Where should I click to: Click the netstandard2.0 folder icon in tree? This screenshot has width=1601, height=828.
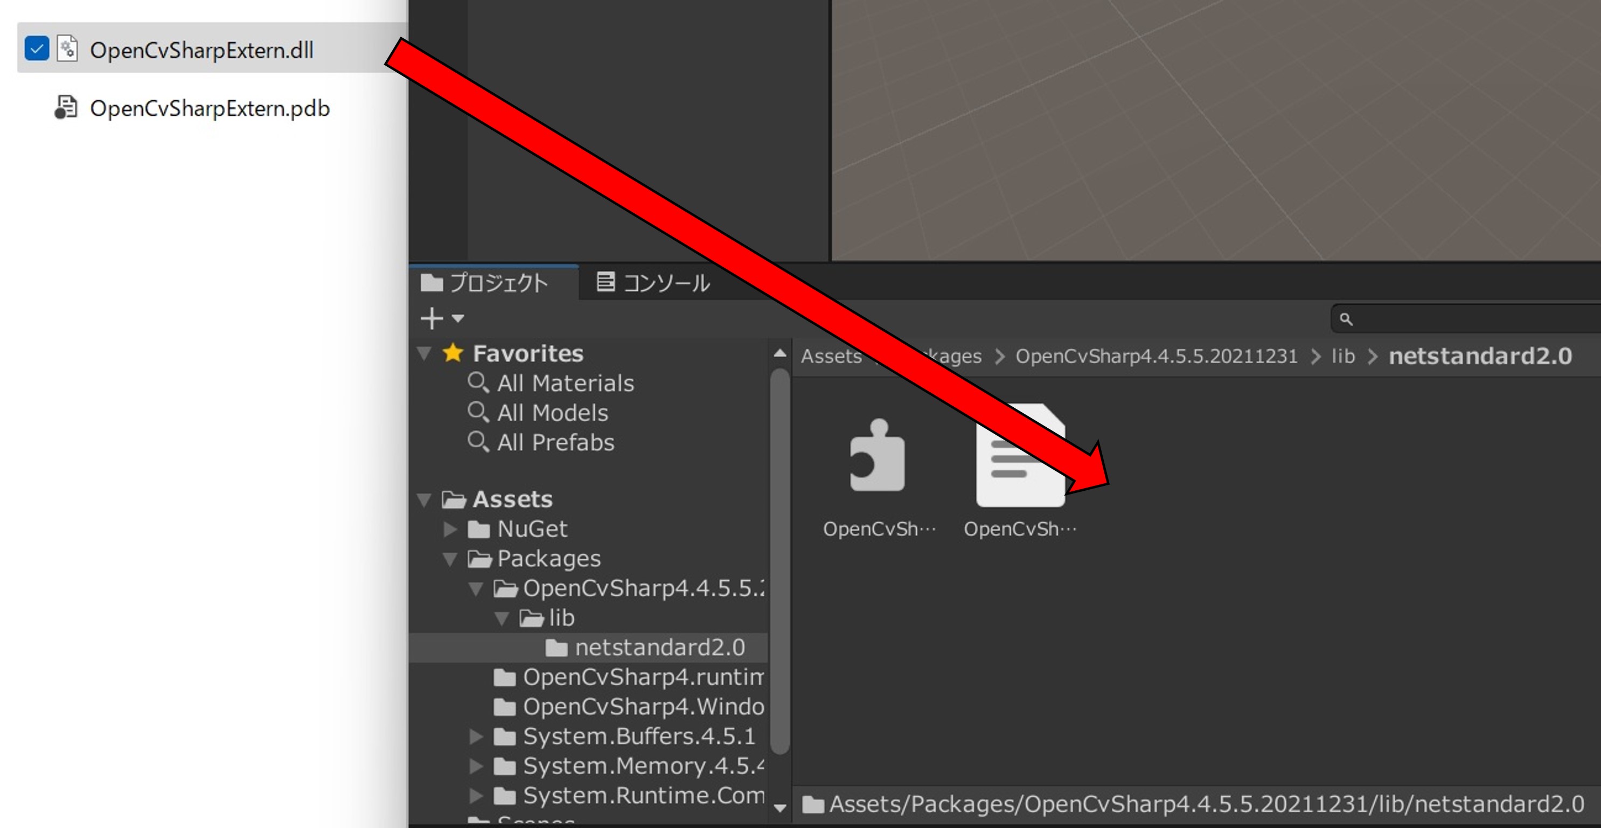(x=556, y=649)
